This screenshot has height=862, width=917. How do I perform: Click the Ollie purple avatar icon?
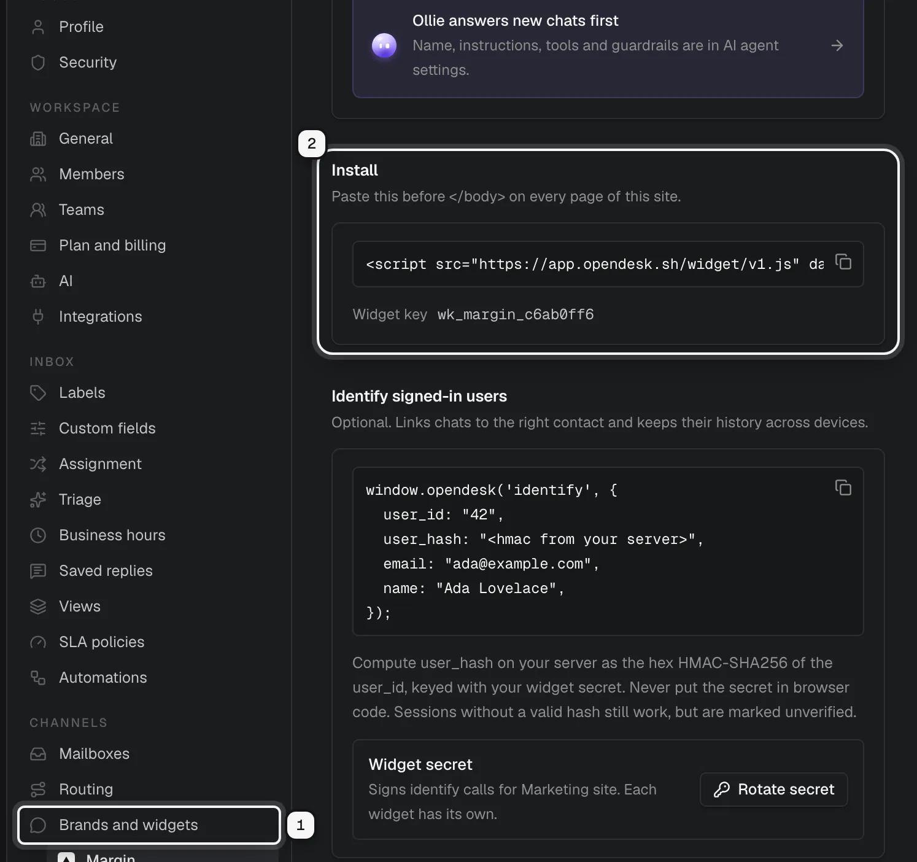coord(384,45)
